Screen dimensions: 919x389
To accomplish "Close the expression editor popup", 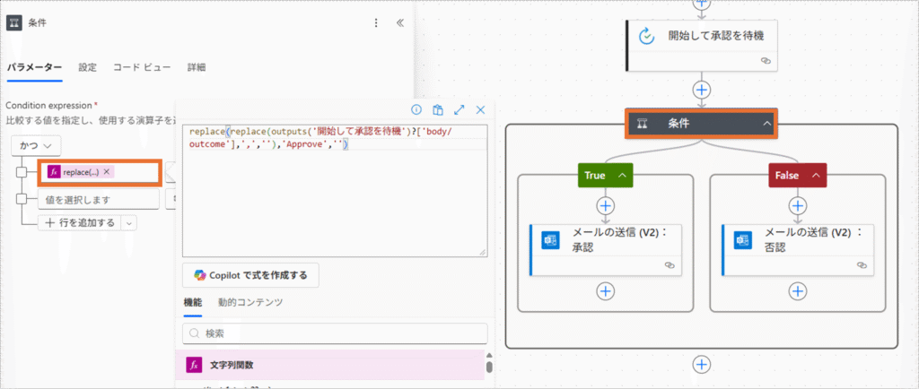I will point(480,110).
